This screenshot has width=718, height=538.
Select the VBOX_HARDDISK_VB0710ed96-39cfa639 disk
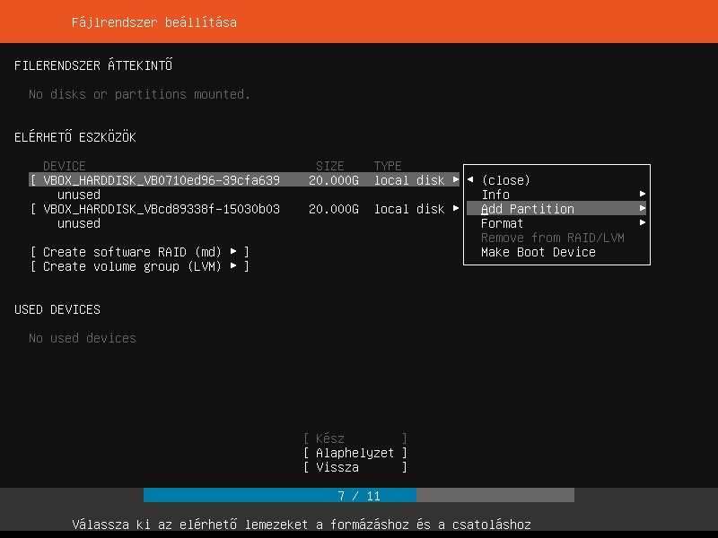click(x=162, y=180)
